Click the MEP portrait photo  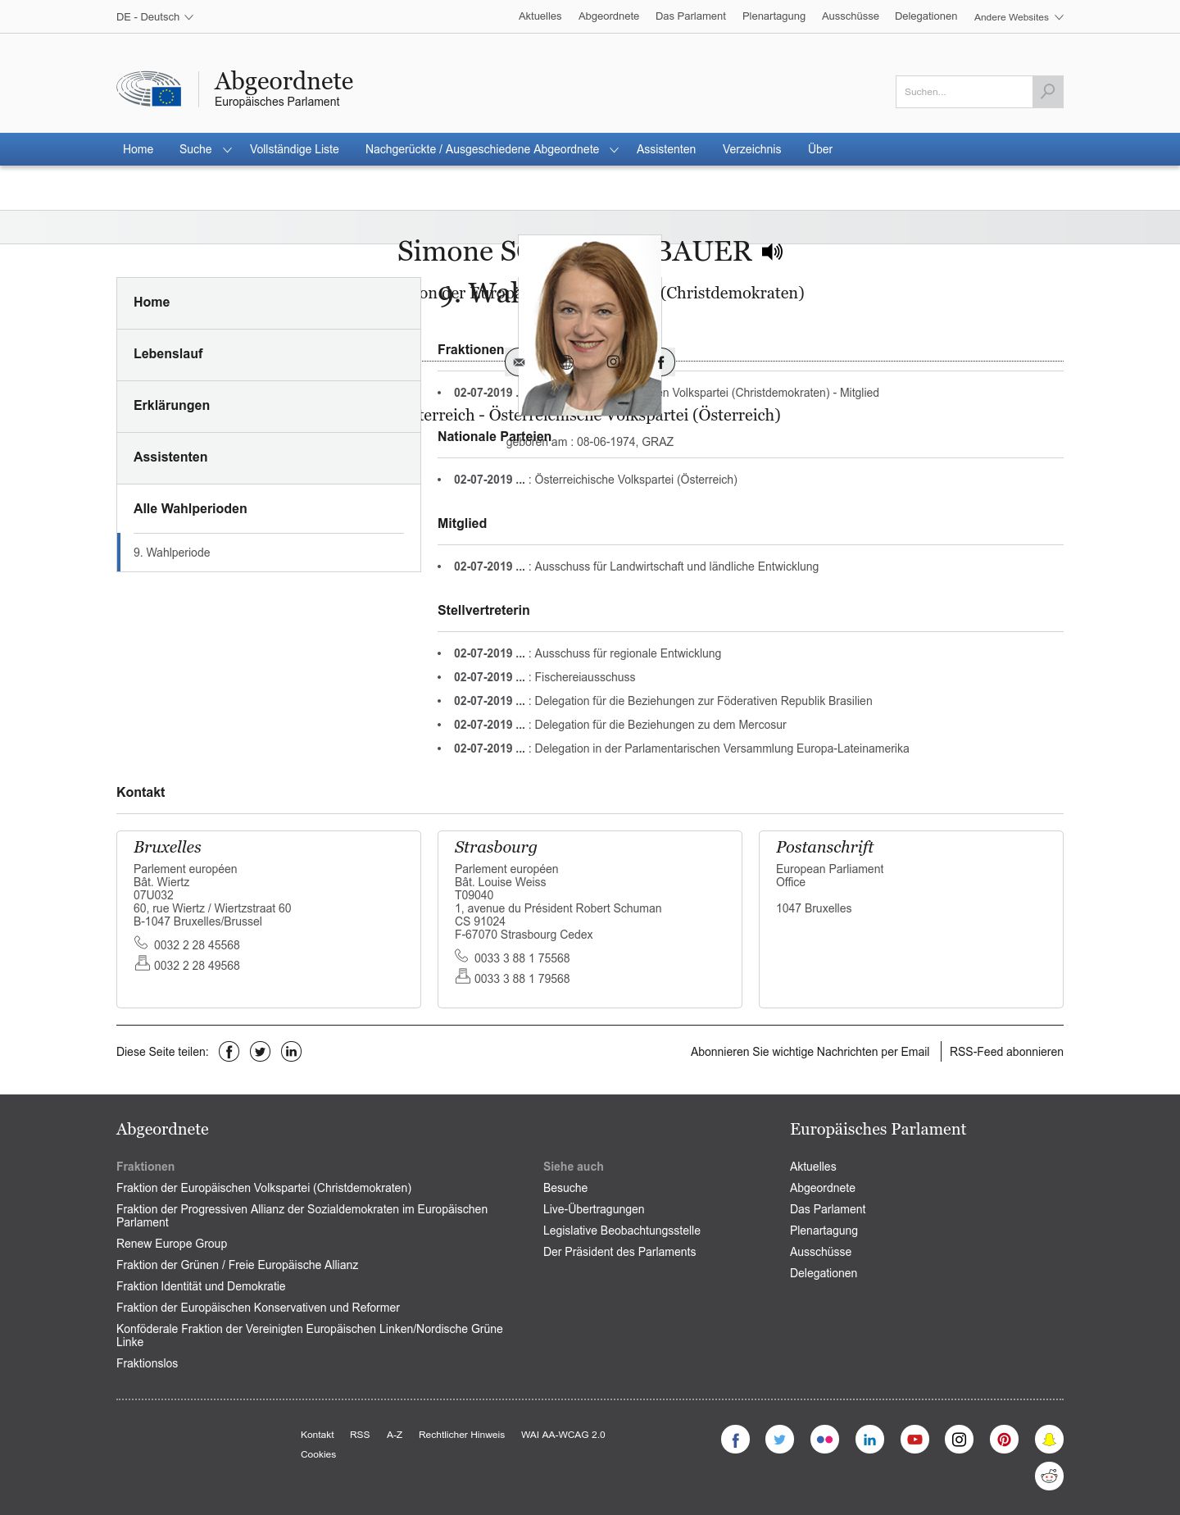590,326
